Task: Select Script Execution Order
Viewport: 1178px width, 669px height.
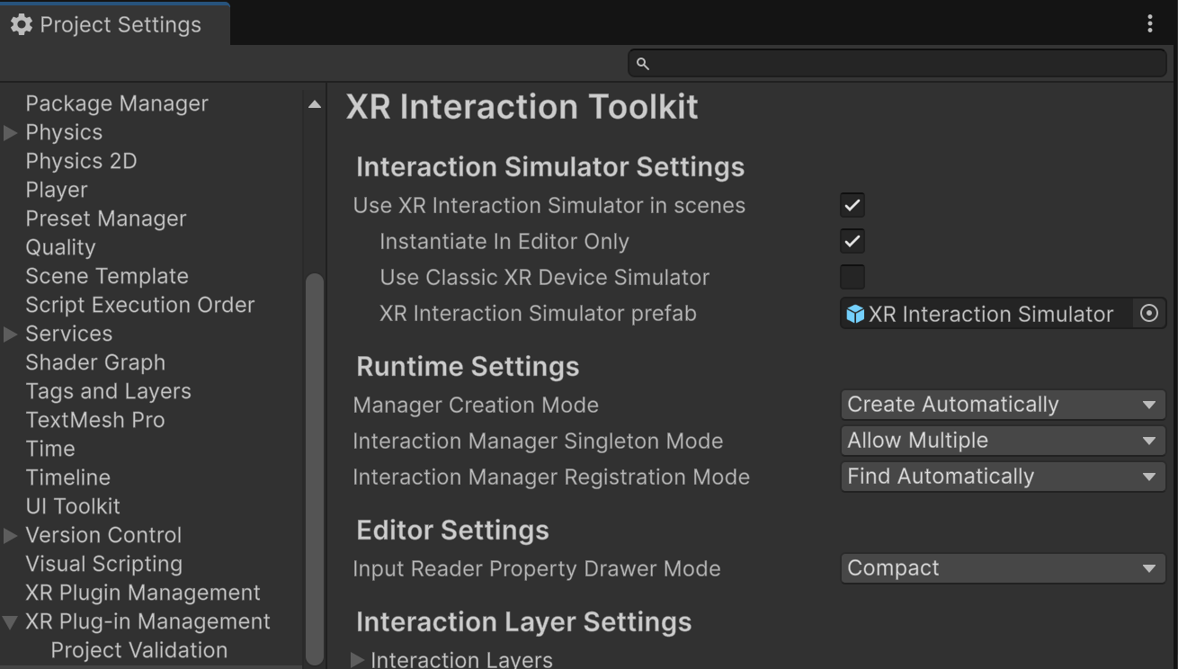Action: click(x=140, y=305)
